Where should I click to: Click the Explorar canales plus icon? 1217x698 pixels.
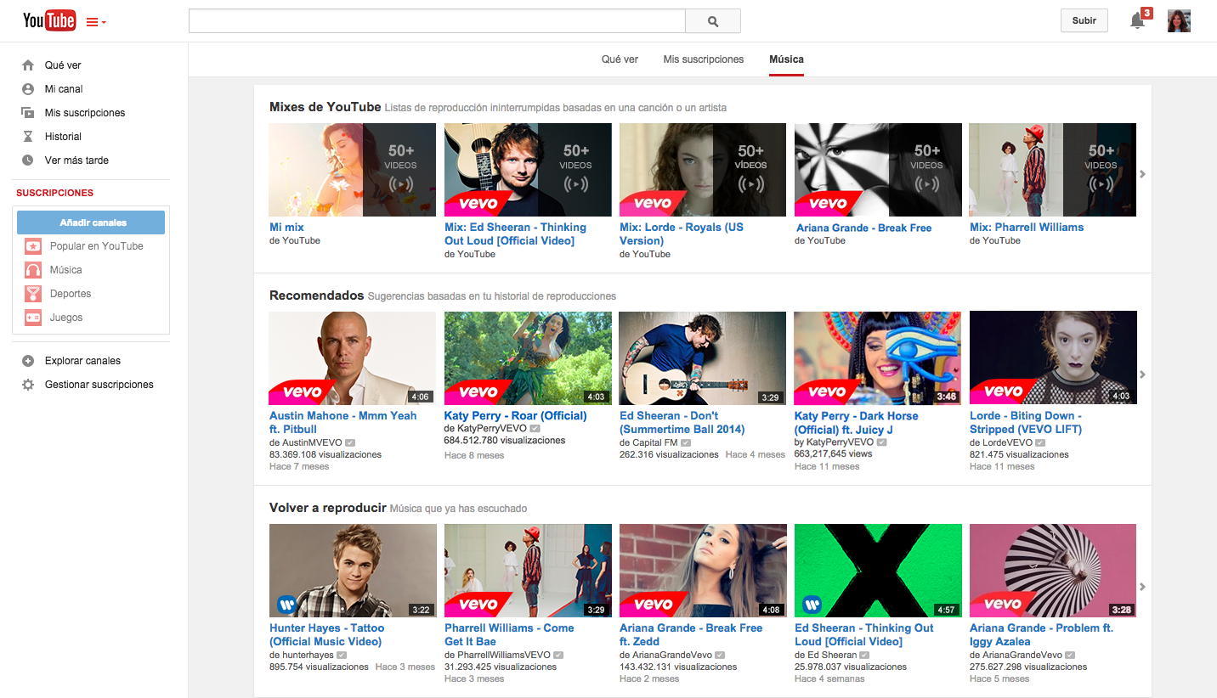pos(28,361)
